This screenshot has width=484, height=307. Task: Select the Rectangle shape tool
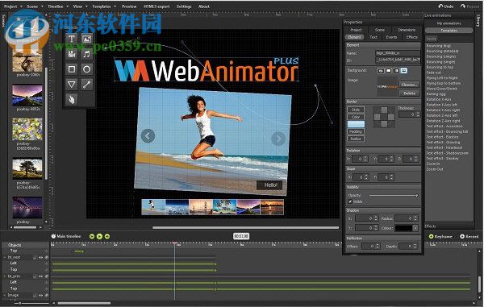tap(72, 69)
